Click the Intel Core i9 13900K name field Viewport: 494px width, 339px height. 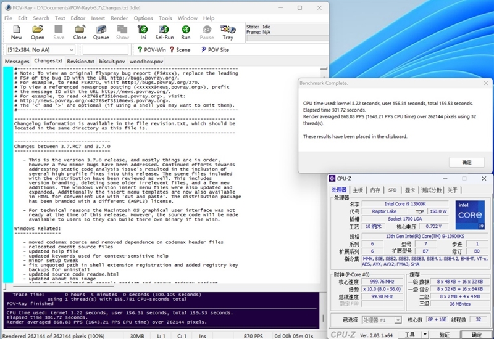(405, 204)
